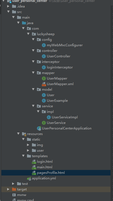Collapse the user_personal_center project root arrow

[x=4, y=1]
